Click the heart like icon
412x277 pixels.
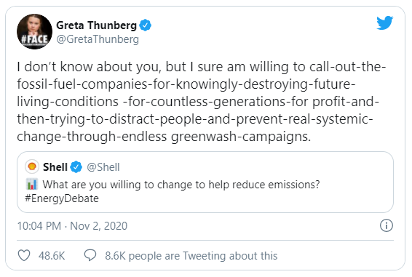pos(24,255)
